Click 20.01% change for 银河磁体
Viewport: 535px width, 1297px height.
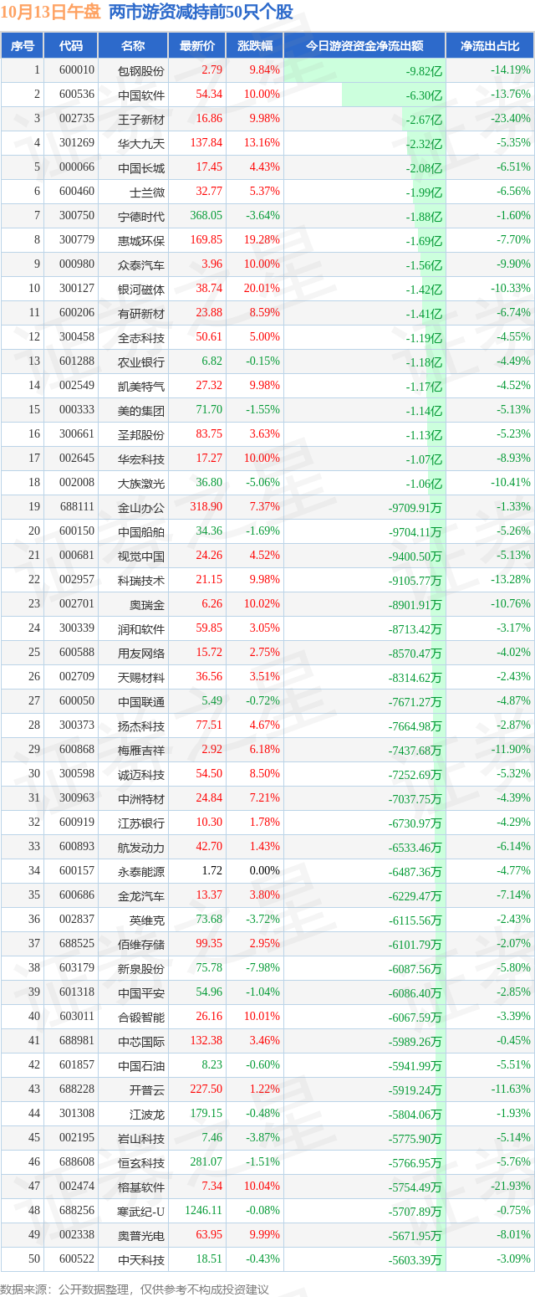pyautogui.click(x=262, y=289)
